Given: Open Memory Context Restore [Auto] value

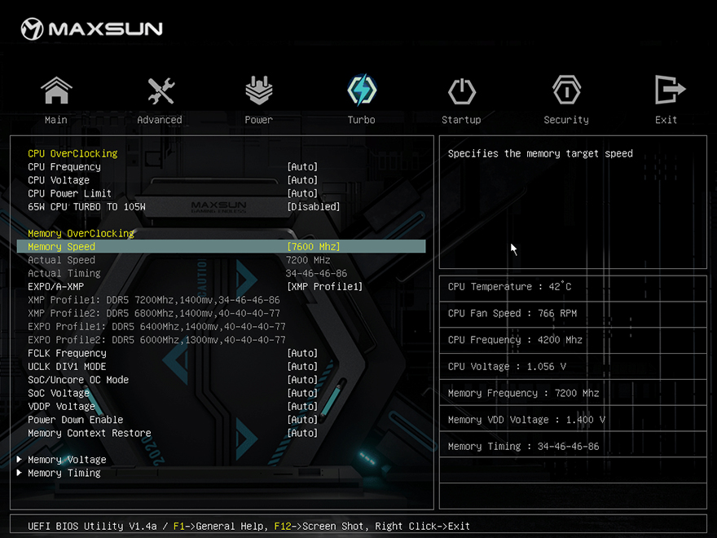Looking at the screenshot, I should 302,433.
